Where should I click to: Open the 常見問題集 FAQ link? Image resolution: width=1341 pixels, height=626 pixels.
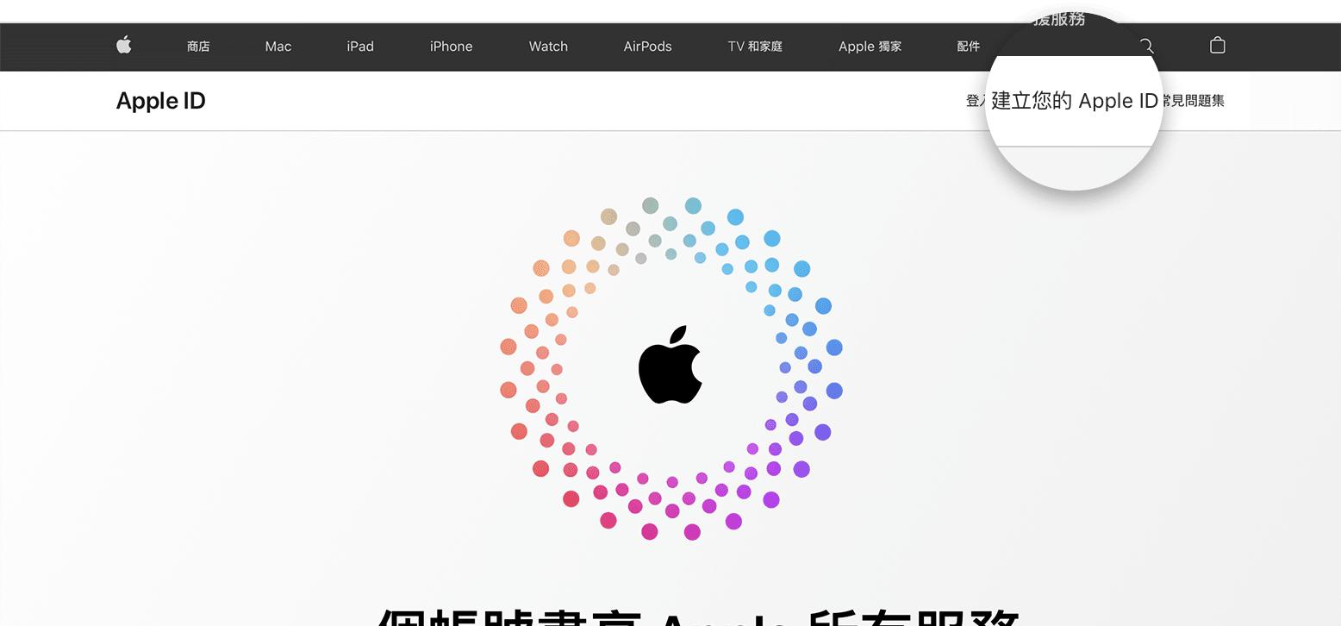point(1192,101)
